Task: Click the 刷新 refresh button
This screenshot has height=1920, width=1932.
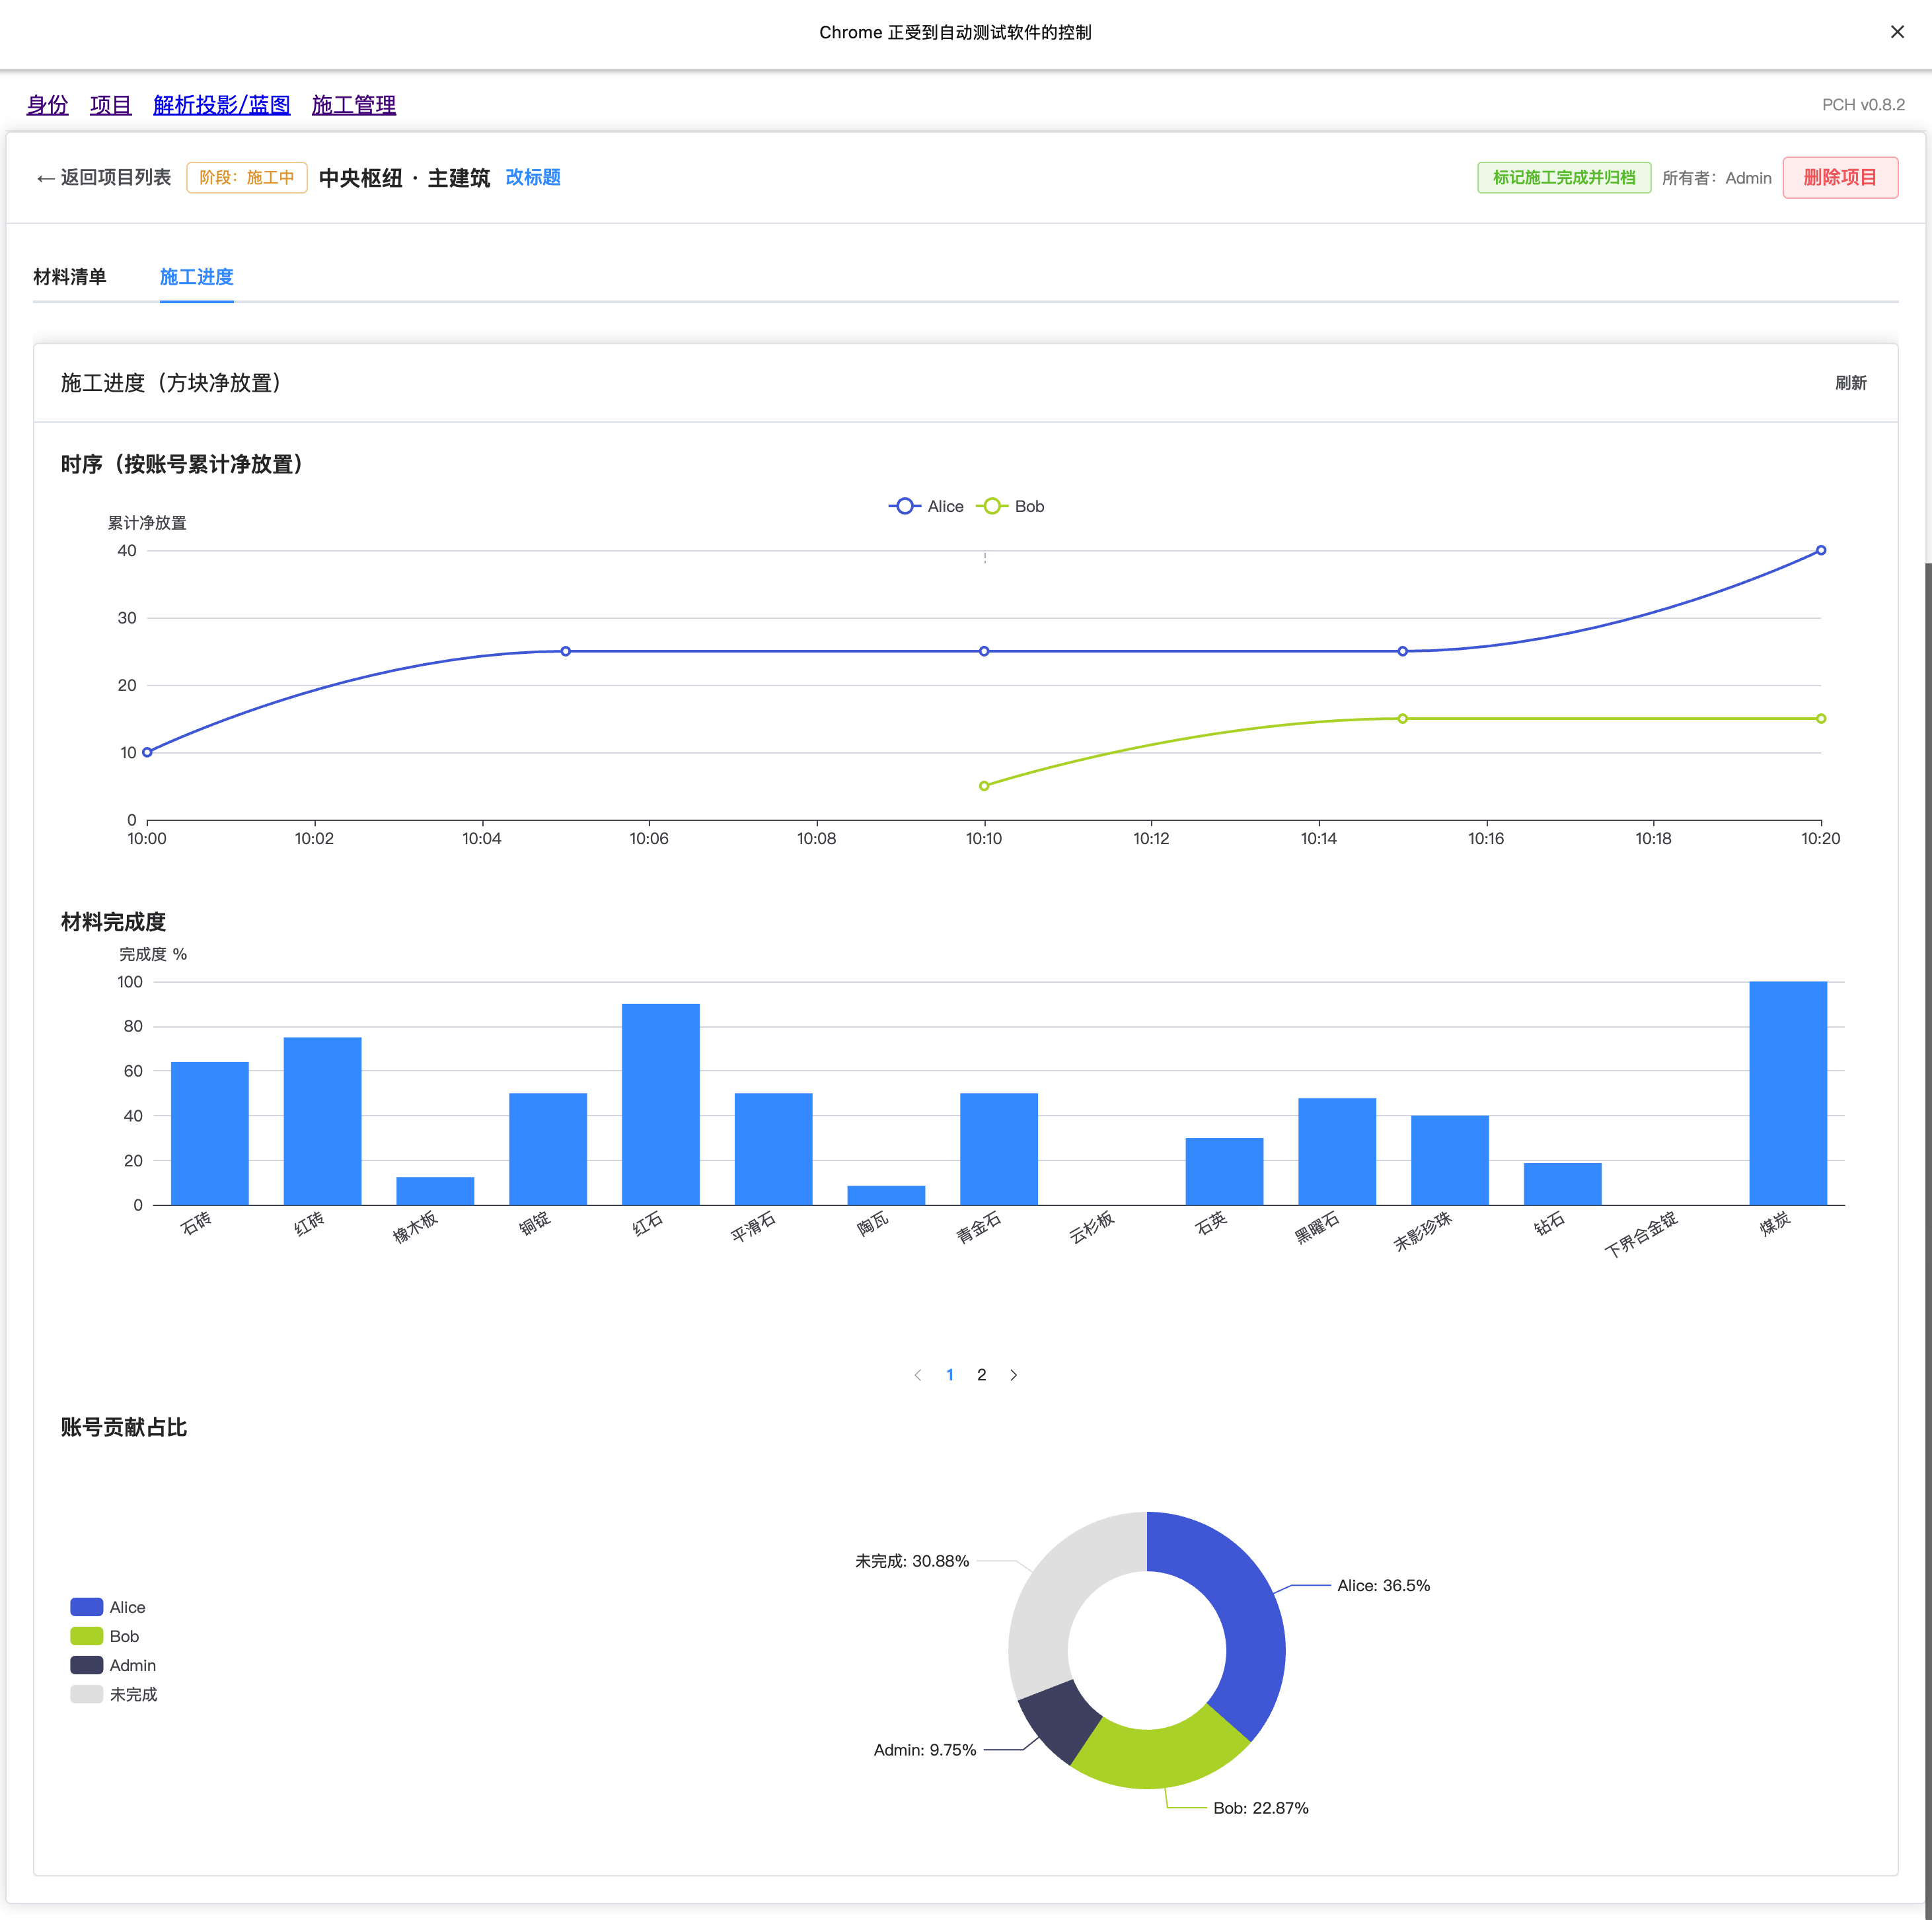Action: pyautogui.click(x=1850, y=383)
